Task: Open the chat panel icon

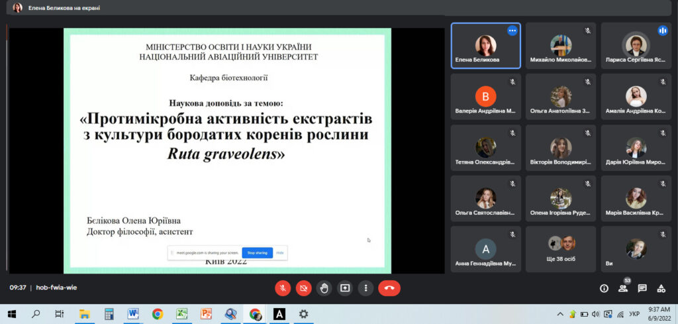Action: [x=642, y=288]
